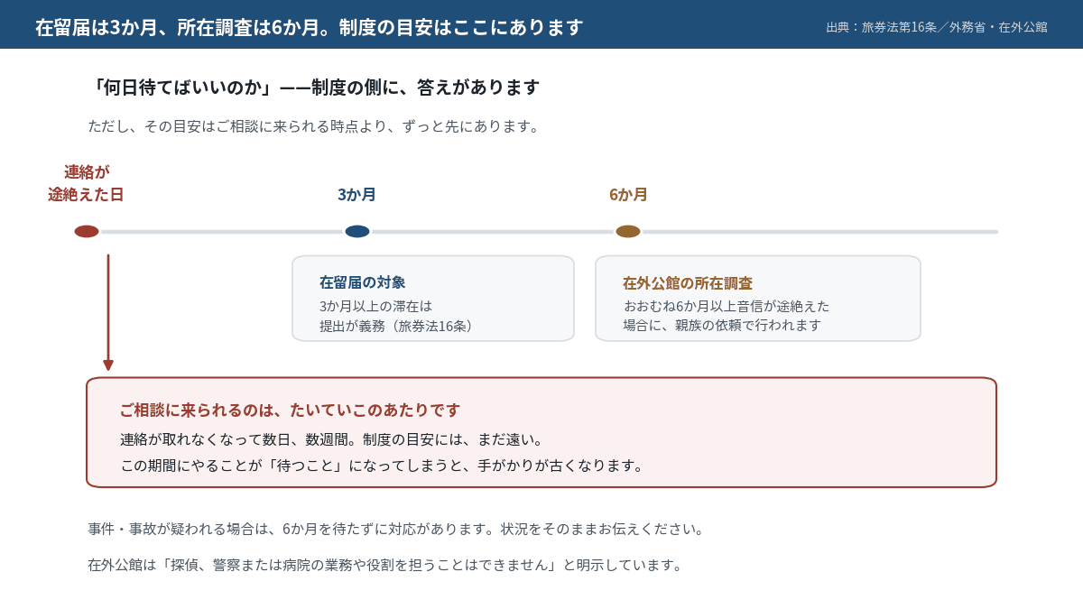Click the 在留届の対象 card heading

tap(362, 282)
